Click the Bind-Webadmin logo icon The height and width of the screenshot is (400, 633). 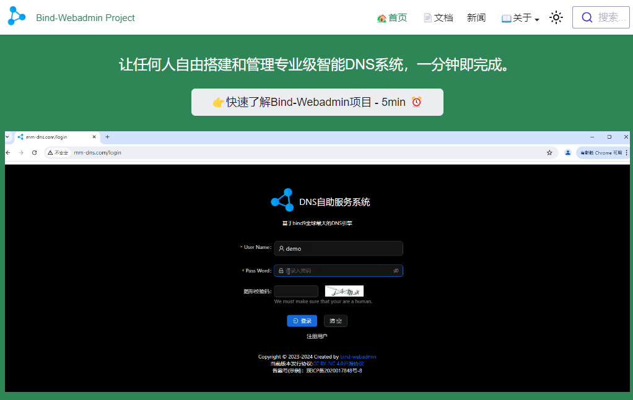coord(17,16)
